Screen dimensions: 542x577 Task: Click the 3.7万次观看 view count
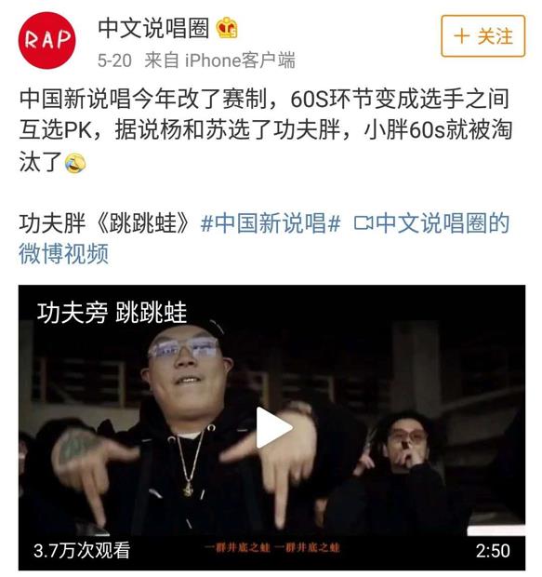82,551
